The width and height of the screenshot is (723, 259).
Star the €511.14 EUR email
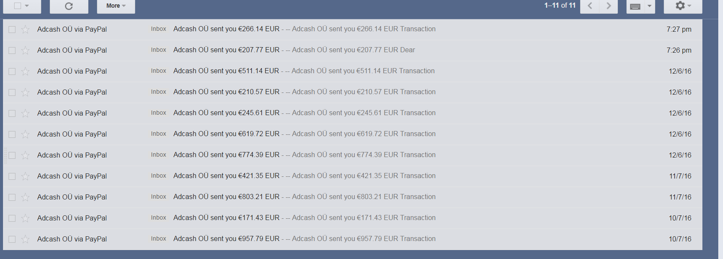[25, 71]
